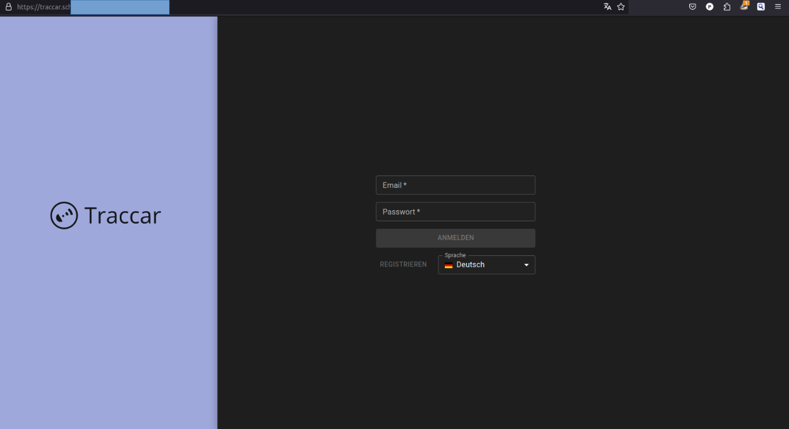Click the arrow beside Deutsch
This screenshot has width=789, height=429.
526,265
